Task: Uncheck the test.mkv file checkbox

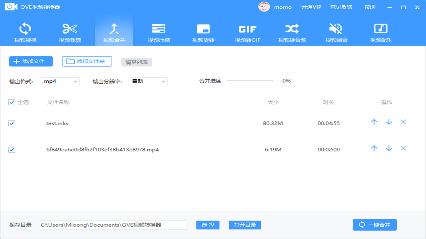Action: (x=12, y=123)
